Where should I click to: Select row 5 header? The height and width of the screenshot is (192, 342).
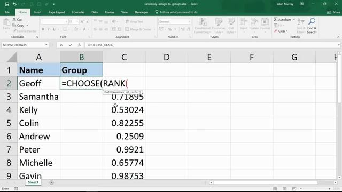click(9, 123)
